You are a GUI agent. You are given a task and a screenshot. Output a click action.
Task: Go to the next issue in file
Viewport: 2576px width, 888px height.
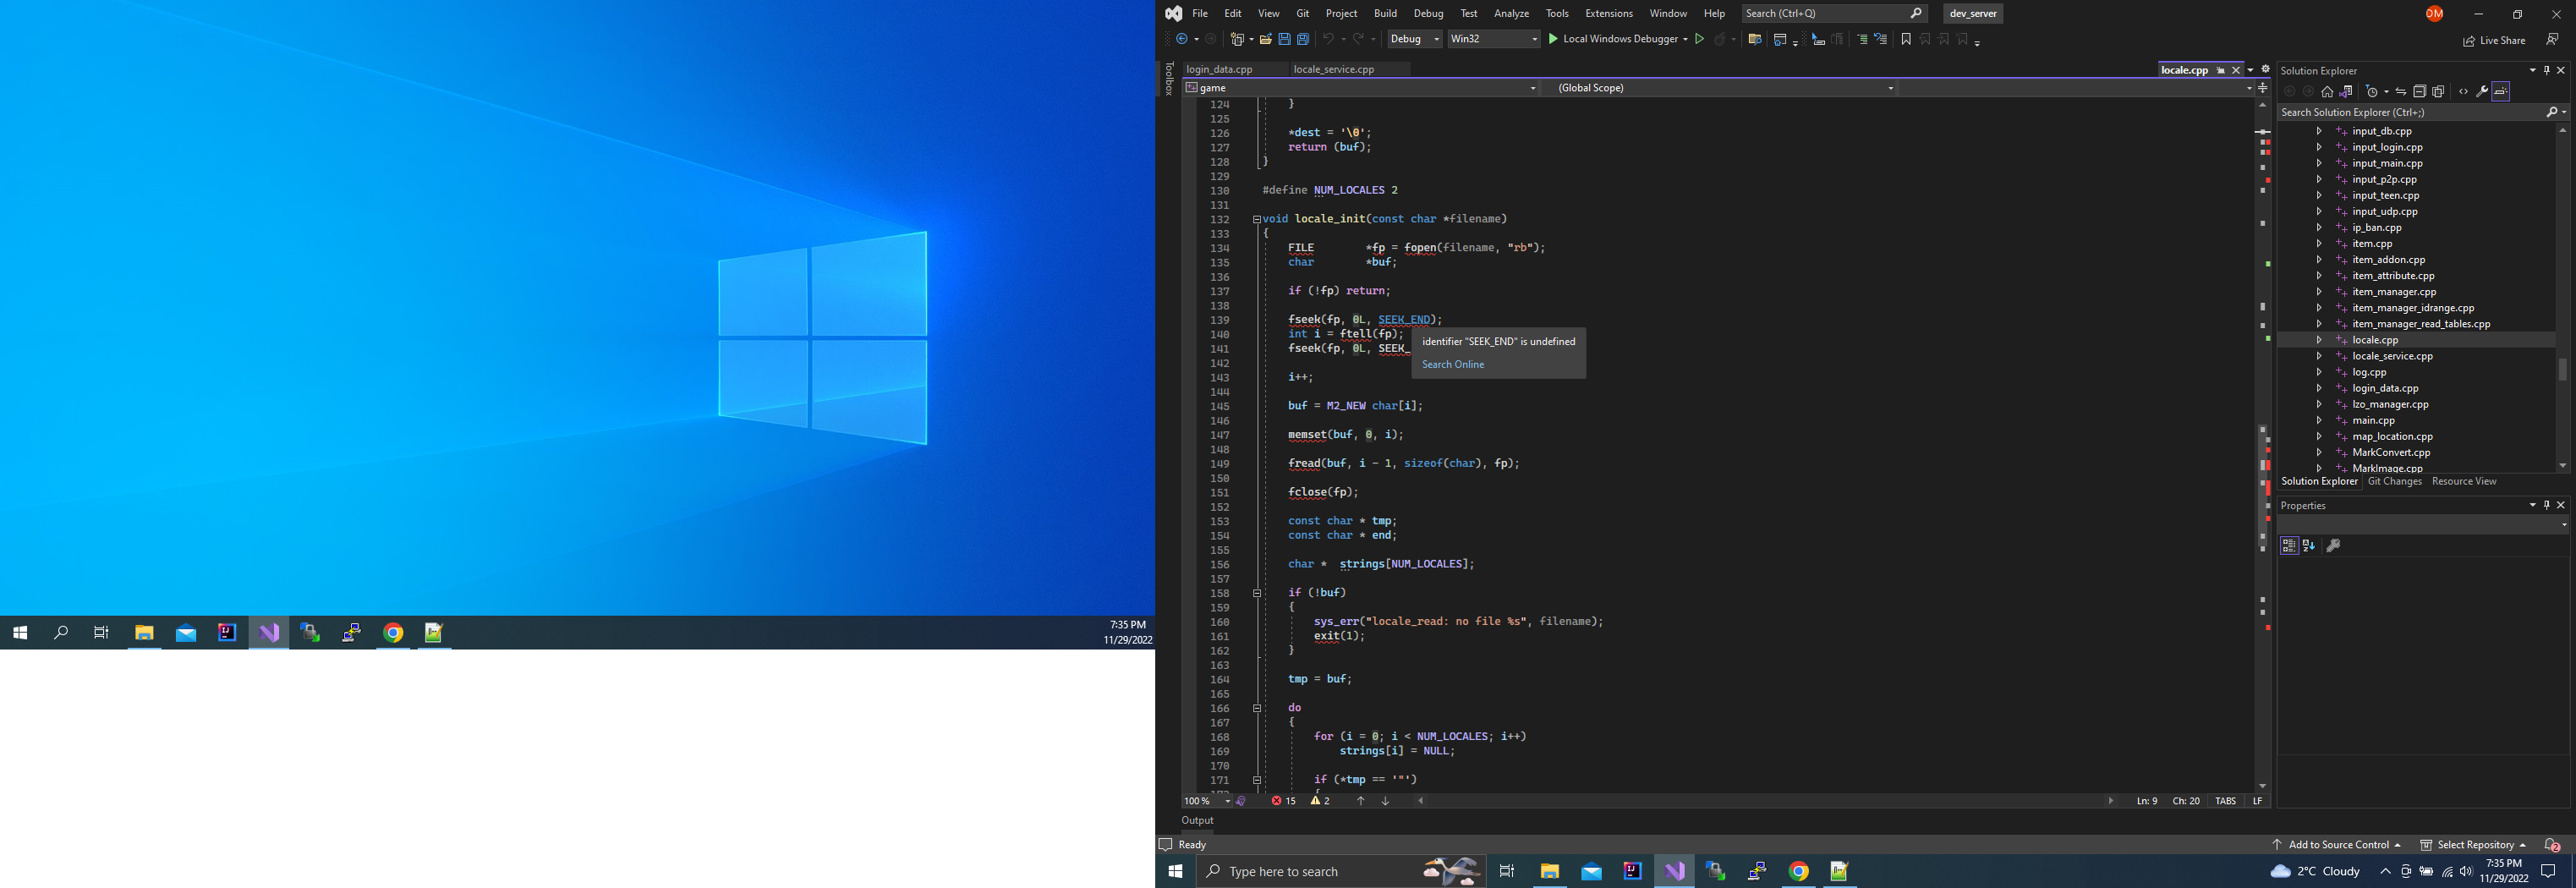1385,801
